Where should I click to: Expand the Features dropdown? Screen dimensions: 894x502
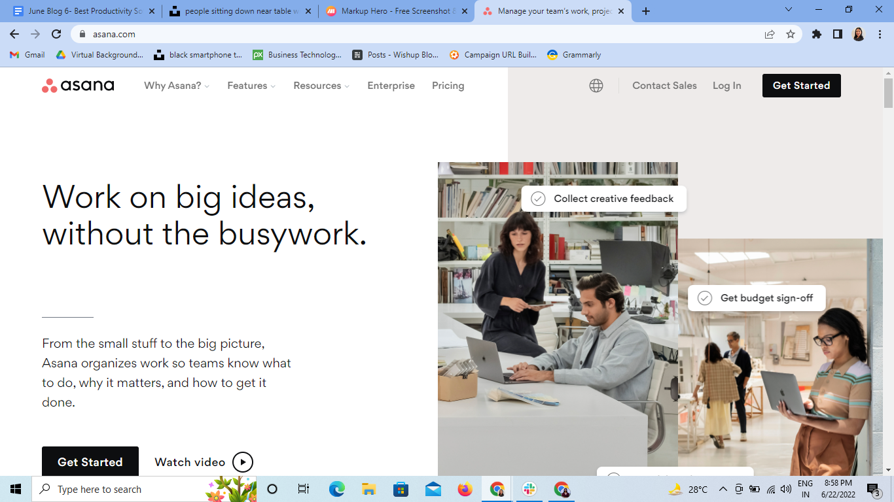tap(251, 86)
